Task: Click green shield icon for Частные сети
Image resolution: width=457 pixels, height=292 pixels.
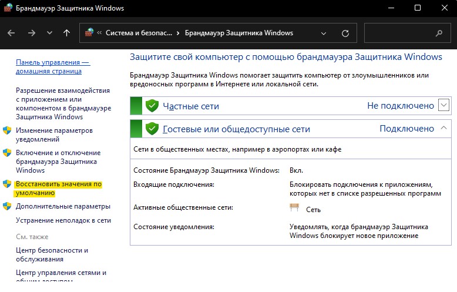Action: (152, 106)
